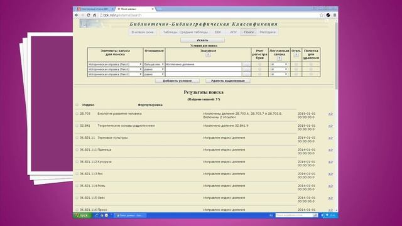The image size is (402, 226).
Task: Open the logical link dropdown in the second condition
Action: (279, 70)
